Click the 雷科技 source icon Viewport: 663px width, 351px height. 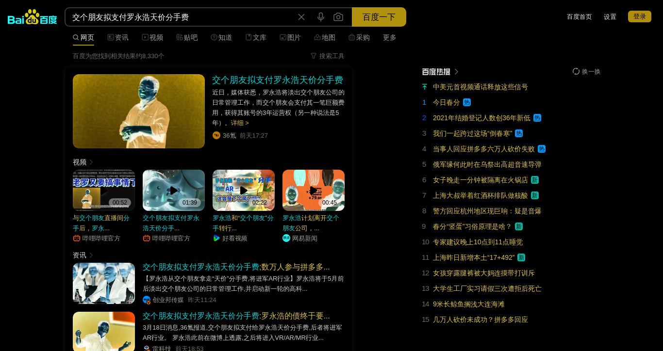click(x=147, y=348)
